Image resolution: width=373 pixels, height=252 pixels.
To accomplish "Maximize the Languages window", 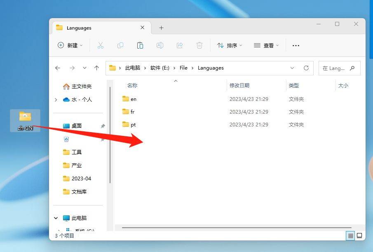I will tap(337, 24).
